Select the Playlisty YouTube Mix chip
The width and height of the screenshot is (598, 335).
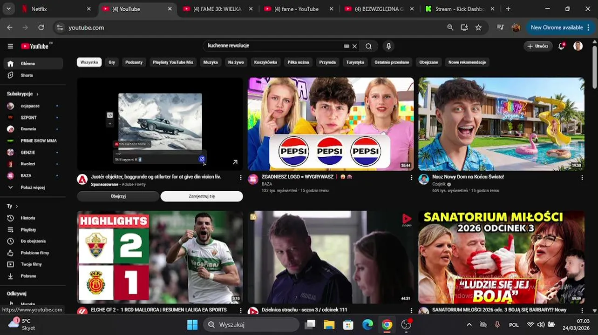coord(173,62)
